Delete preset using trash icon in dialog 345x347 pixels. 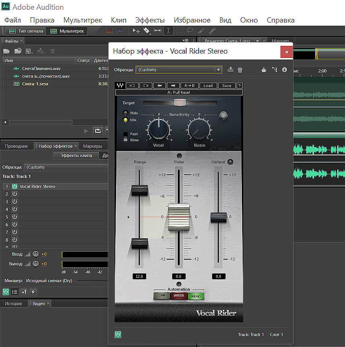[240, 70]
